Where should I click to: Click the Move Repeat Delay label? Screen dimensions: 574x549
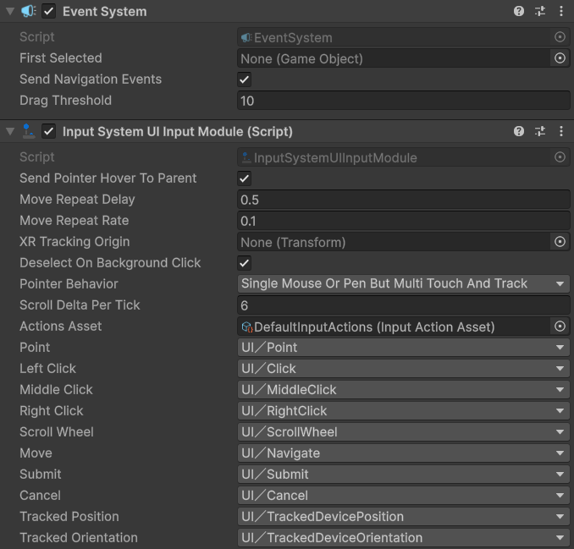coord(77,200)
